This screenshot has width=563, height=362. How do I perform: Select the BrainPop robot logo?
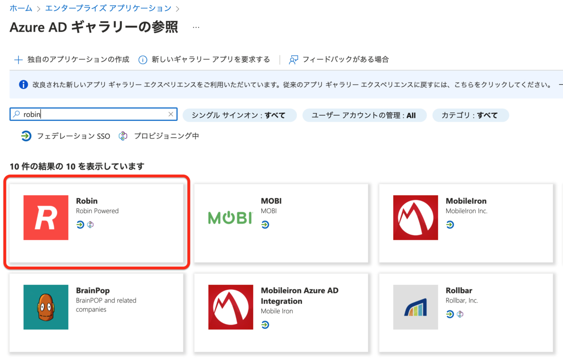(46, 307)
